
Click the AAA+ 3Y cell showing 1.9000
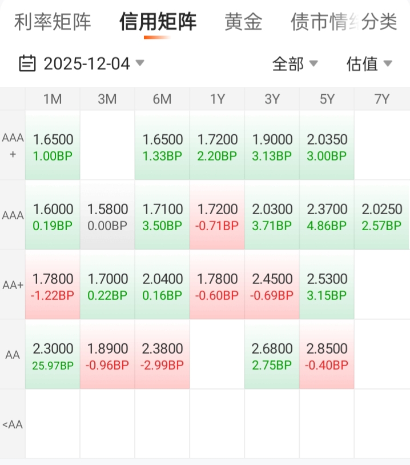(272, 146)
